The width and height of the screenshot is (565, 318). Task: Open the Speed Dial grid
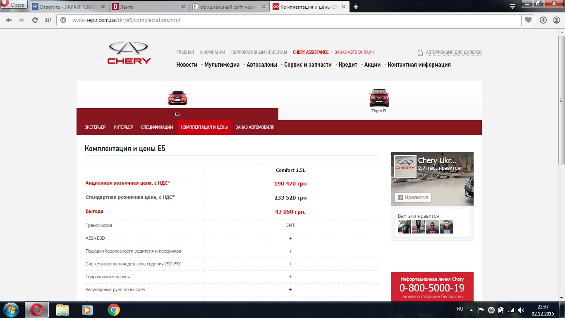click(x=48, y=20)
